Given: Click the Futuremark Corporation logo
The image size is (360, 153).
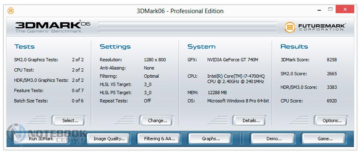Looking at the screenshot, I should click(315, 27).
